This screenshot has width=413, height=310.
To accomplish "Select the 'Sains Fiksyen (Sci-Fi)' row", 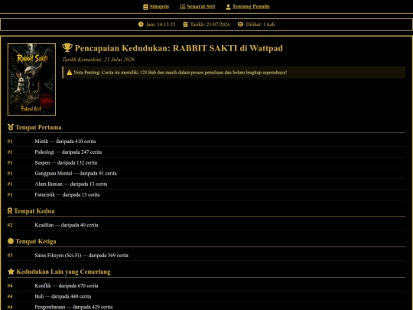I will 206,255.
